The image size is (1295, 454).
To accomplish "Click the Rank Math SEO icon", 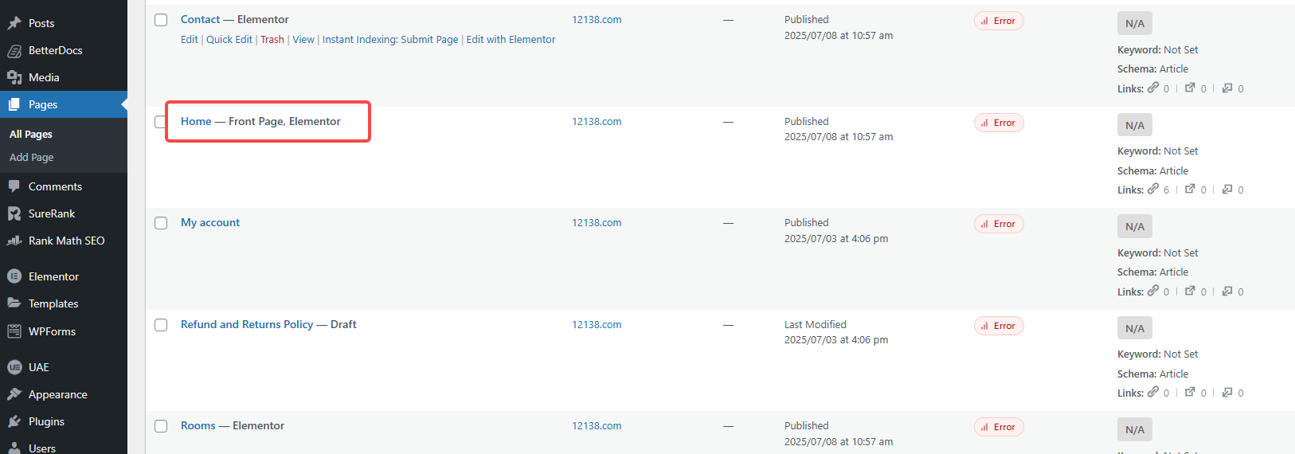I will (x=14, y=241).
